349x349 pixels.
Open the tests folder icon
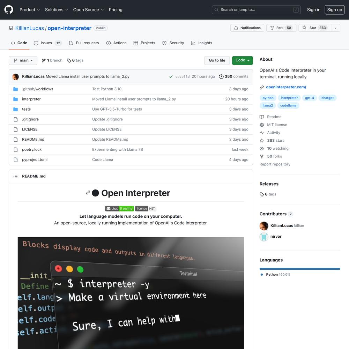[16, 109]
